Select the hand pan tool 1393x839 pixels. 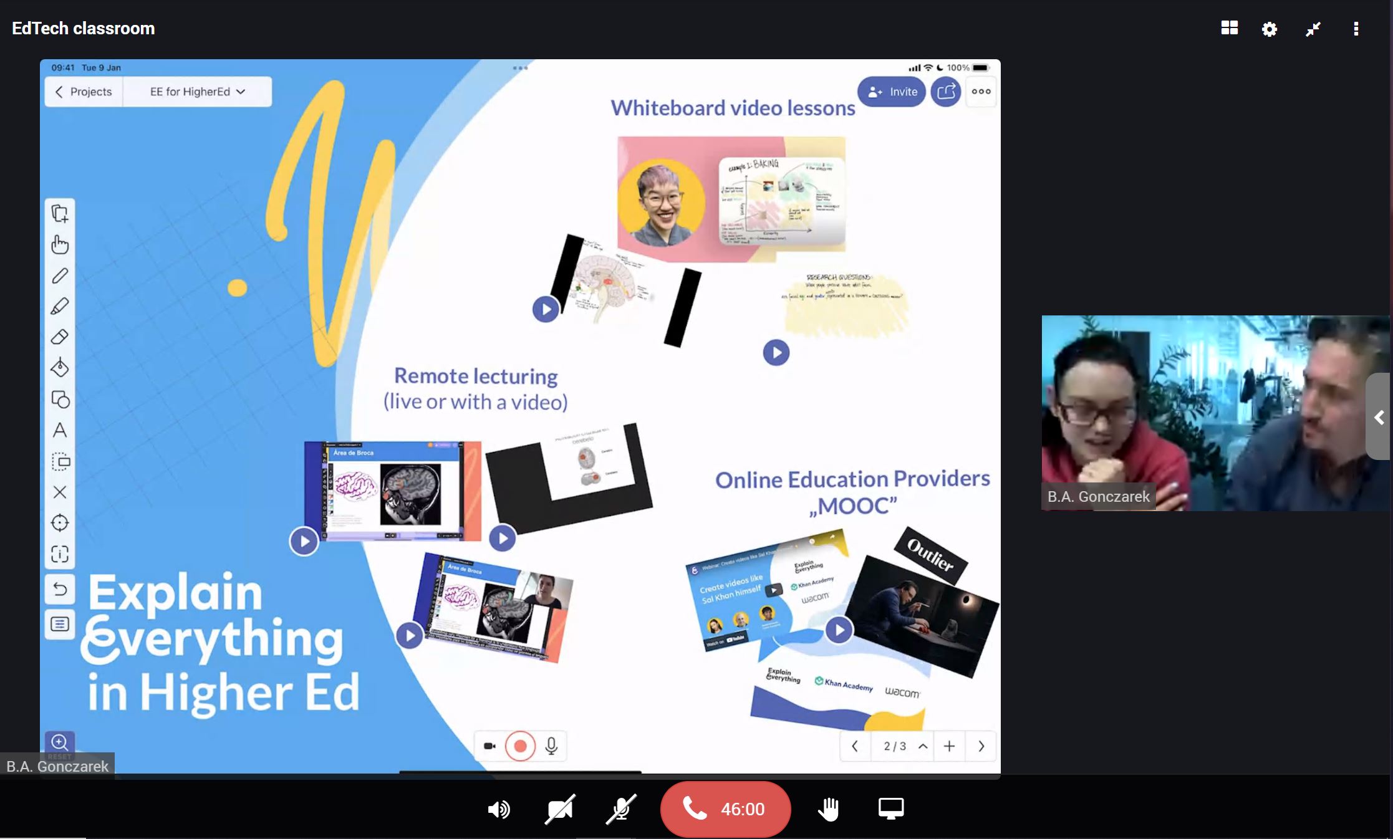(x=60, y=244)
